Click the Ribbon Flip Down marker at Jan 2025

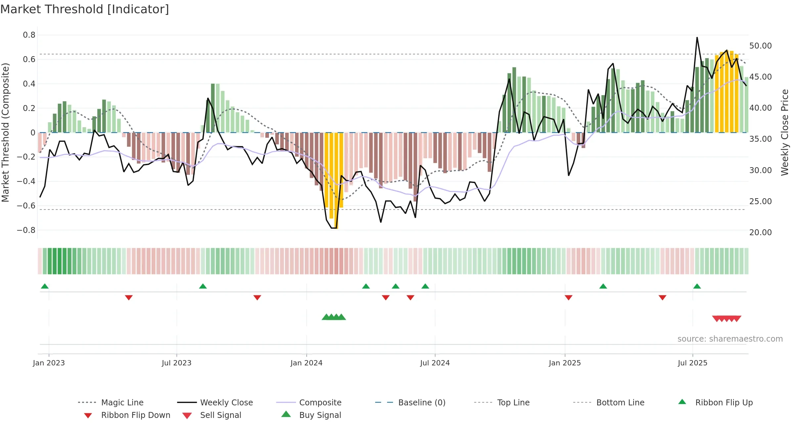pyautogui.click(x=569, y=298)
